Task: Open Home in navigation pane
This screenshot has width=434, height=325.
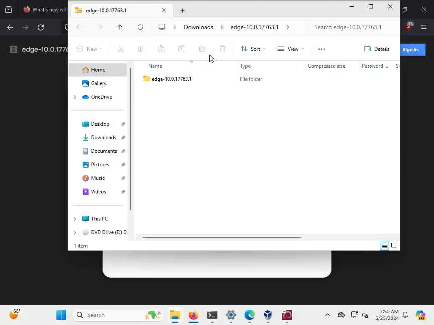Action: point(98,70)
